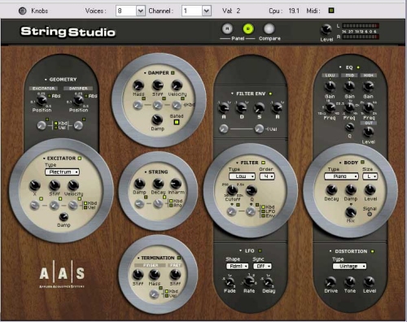The image size is (407, 322).
Task: Click the String Inharm knob
Action: (x=176, y=184)
